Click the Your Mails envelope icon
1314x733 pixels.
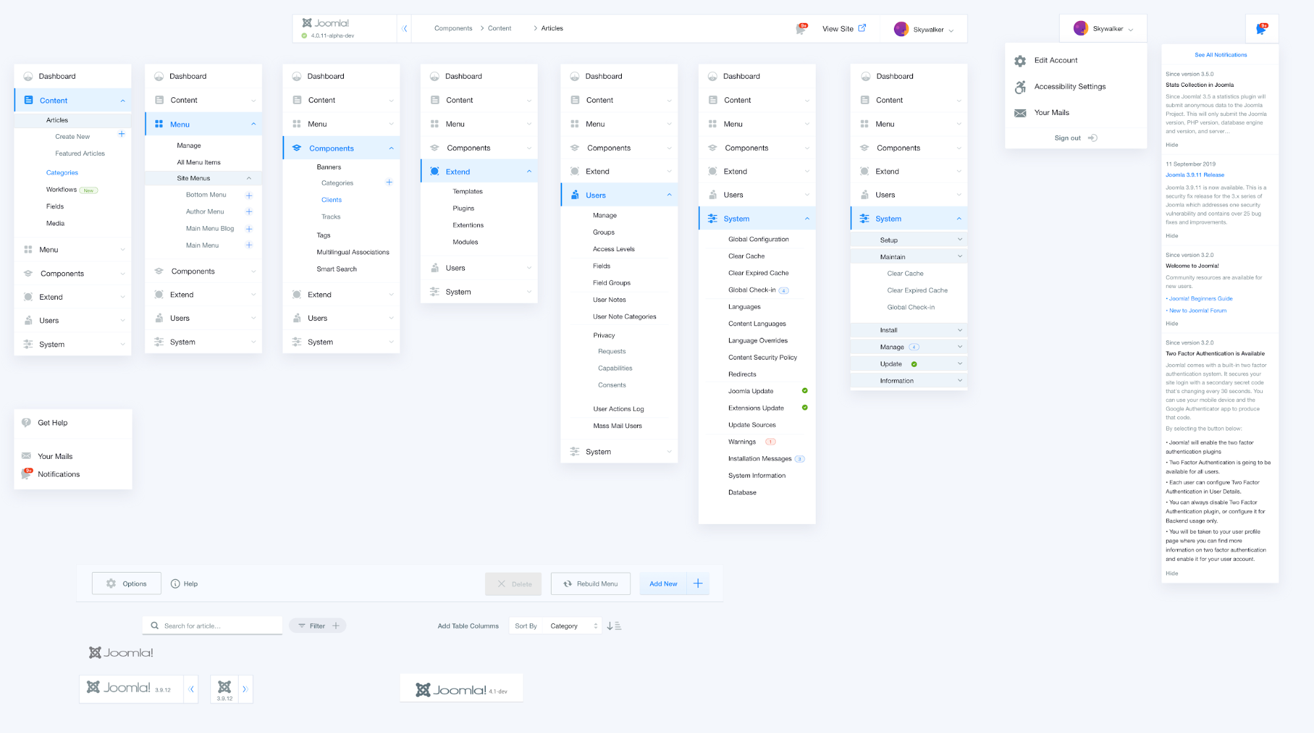point(1021,113)
